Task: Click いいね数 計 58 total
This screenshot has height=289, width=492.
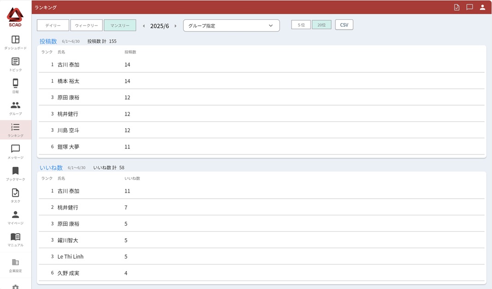Action: point(109,168)
